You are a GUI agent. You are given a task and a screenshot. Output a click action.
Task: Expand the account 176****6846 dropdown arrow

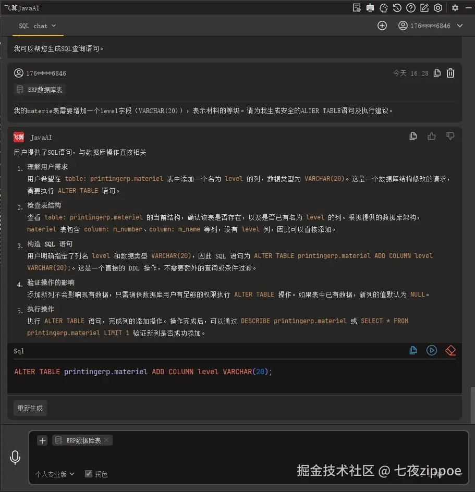click(459, 26)
